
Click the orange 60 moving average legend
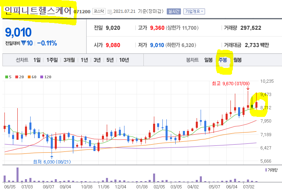click(32, 77)
